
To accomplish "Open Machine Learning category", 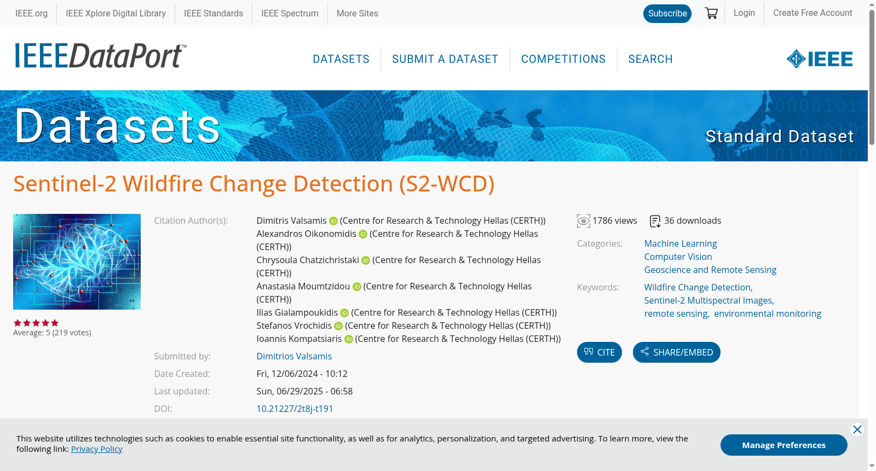I will click(x=681, y=243).
